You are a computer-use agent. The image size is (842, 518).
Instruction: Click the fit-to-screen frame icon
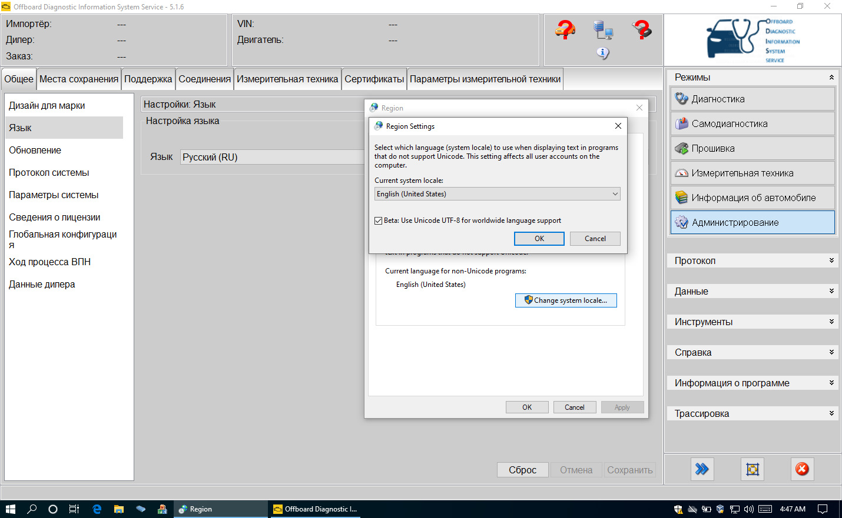pyautogui.click(x=753, y=469)
